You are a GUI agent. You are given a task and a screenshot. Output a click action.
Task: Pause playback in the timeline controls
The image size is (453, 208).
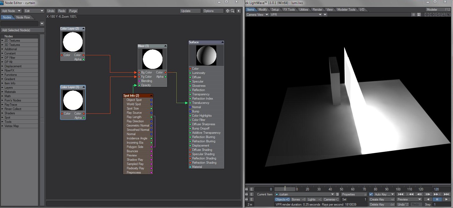coord(437,199)
